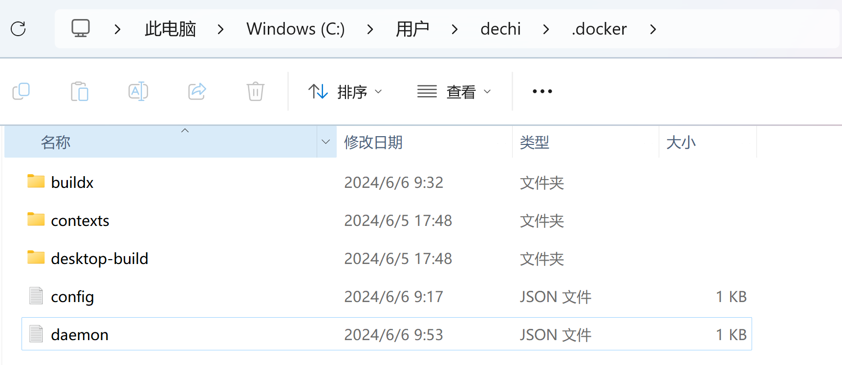This screenshot has height=365, width=842.
Task: Expand the 名称 column filter arrow
Action: 326,142
